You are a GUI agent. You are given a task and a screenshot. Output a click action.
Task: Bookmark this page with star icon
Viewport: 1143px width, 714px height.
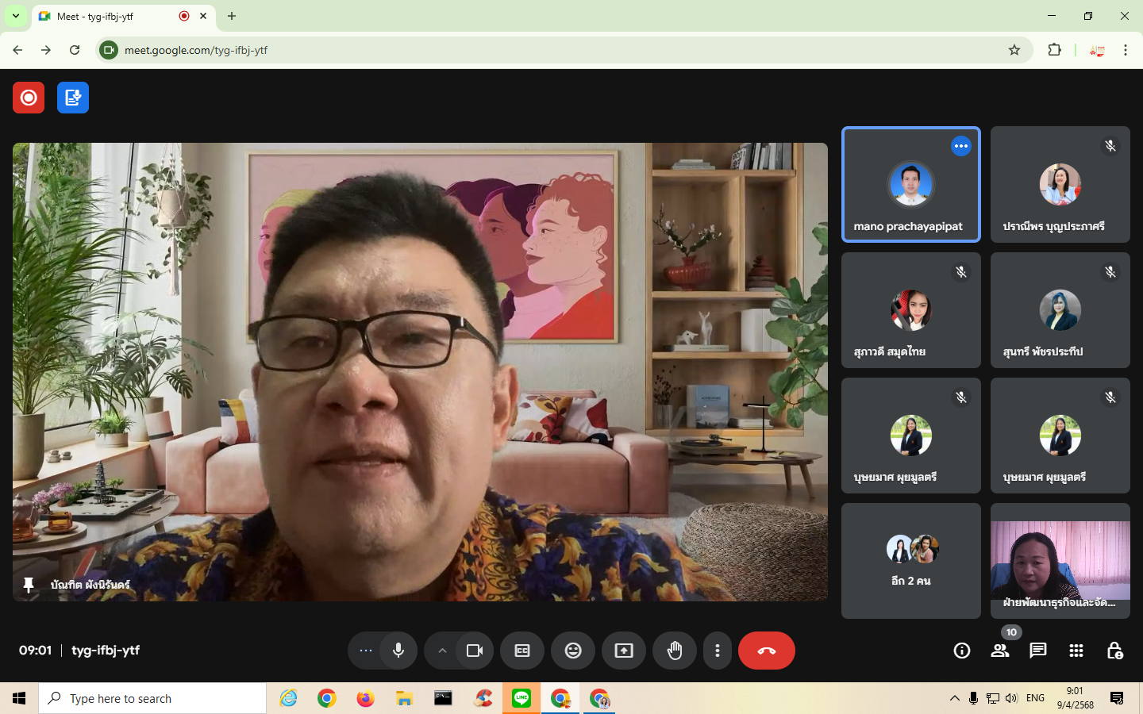pos(1014,50)
